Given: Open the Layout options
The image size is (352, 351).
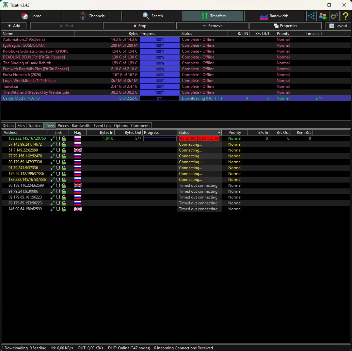Looking at the screenshot, I should [338, 26].
